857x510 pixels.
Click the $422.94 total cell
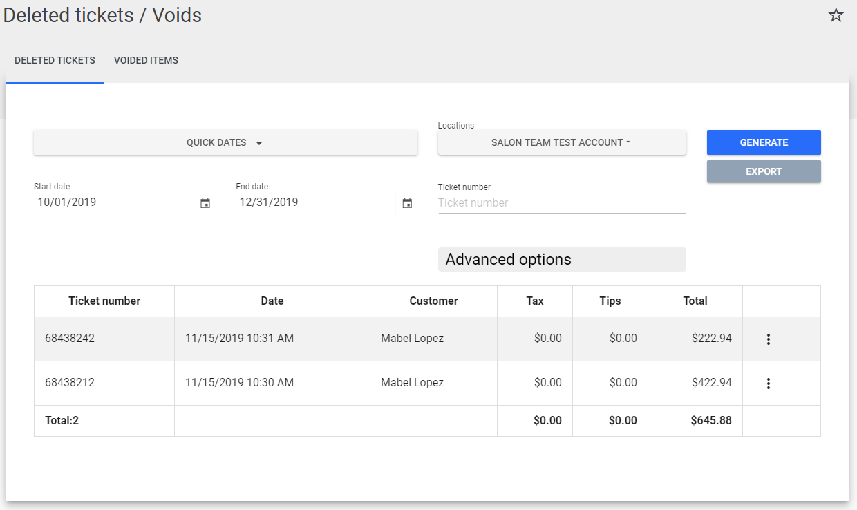[711, 383]
